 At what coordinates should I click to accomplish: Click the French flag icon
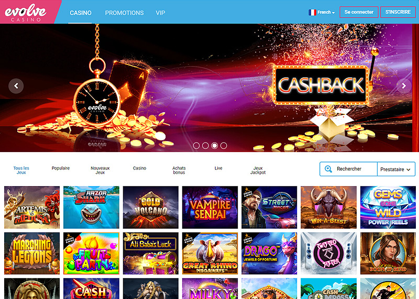click(312, 12)
